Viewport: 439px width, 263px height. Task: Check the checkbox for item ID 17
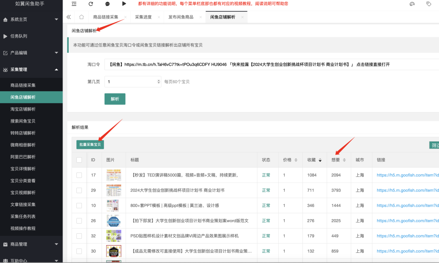[x=79, y=175]
